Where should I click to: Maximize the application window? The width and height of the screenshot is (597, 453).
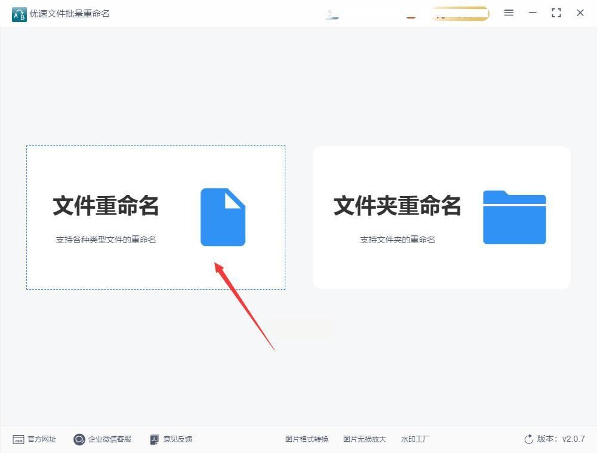pos(556,13)
